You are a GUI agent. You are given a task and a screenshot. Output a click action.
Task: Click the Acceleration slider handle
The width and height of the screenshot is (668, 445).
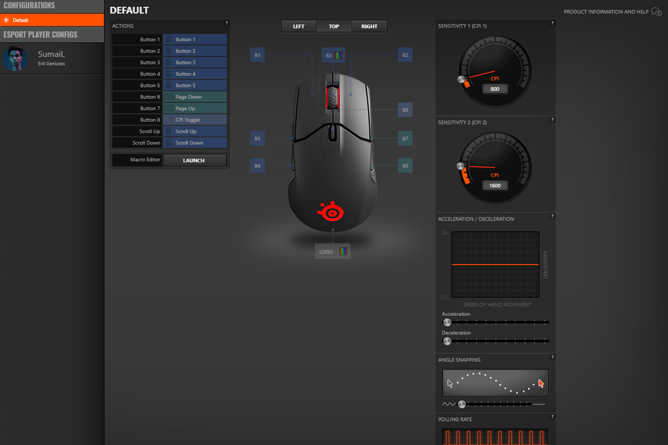(x=447, y=322)
